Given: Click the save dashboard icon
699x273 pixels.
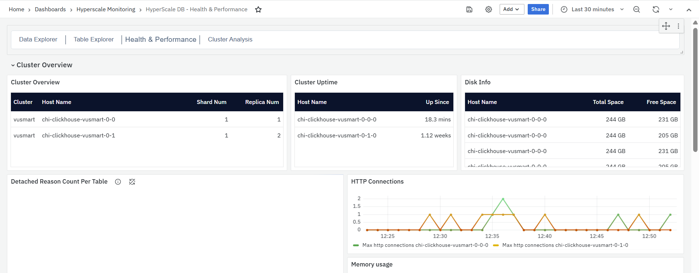Looking at the screenshot, I should coord(469,9).
